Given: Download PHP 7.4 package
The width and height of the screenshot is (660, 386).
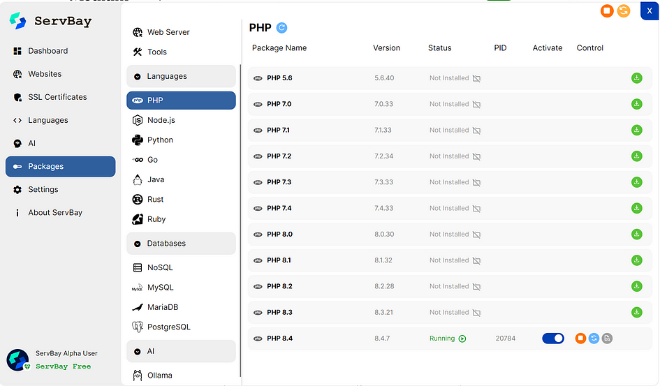Looking at the screenshot, I should tap(636, 208).
